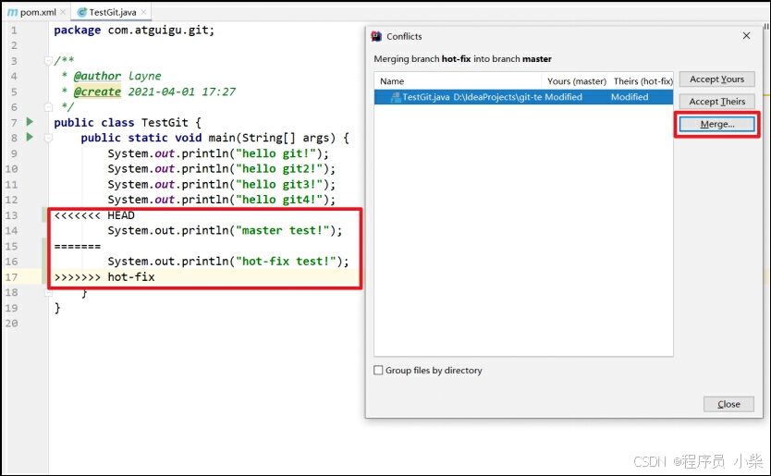This screenshot has width=771, height=476.
Task: Click Accept Yours button
Action: pos(716,79)
